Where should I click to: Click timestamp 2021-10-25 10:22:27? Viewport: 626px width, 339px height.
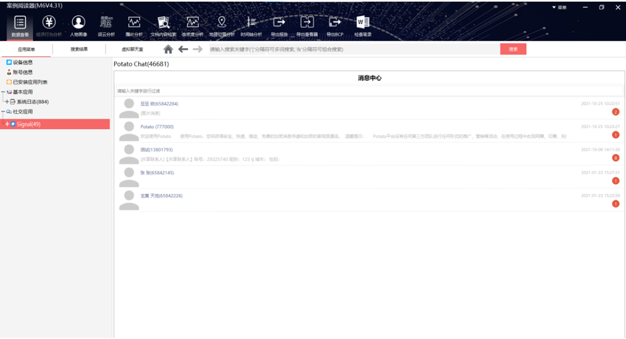pyautogui.click(x=600, y=126)
